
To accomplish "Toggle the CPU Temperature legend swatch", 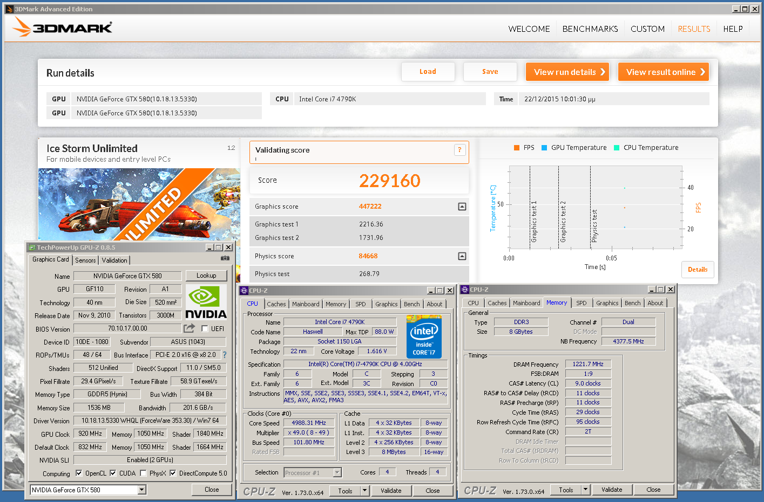I will (x=617, y=148).
